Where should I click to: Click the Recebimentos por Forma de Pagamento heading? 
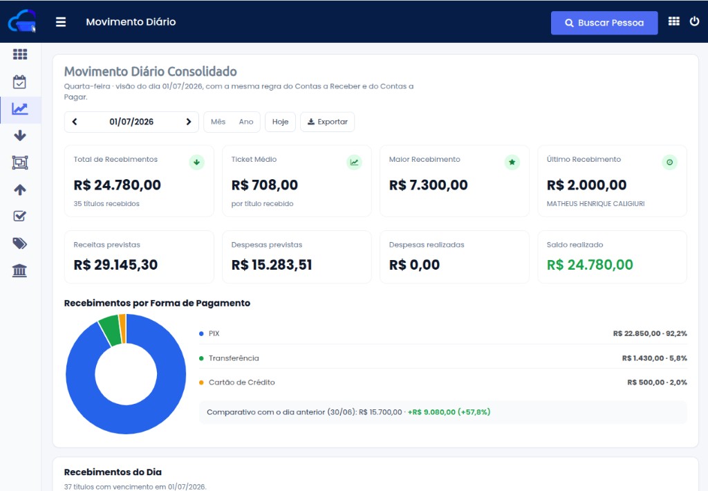click(157, 303)
